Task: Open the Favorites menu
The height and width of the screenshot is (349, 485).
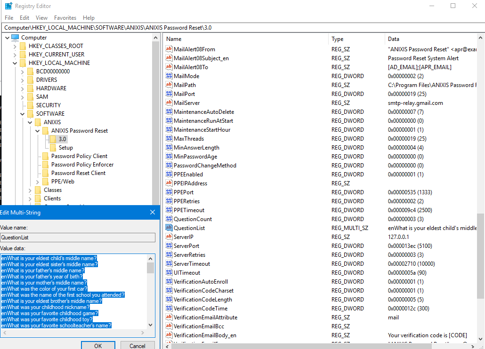Action: (65, 18)
